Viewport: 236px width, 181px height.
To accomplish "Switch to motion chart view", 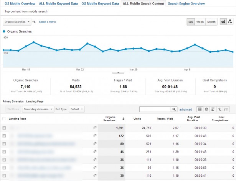I will pos(230,22).
